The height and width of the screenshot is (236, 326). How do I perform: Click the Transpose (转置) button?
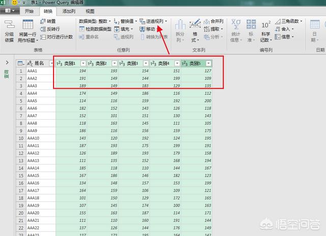pyautogui.click(x=48, y=21)
